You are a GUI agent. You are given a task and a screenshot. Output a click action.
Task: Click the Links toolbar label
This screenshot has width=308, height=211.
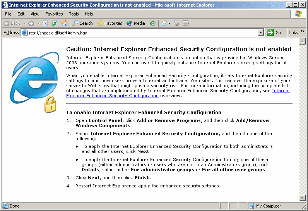click(x=293, y=33)
